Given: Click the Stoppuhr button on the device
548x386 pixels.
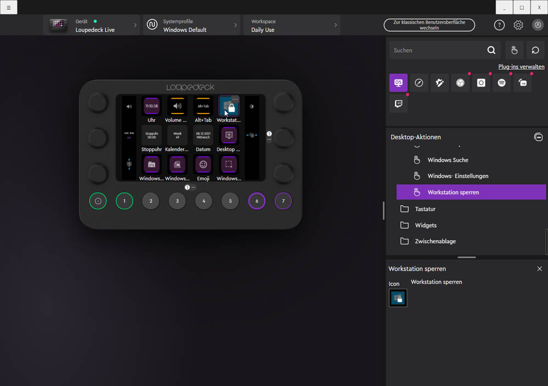Looking at the screenshot, I should tap(151, 135).
